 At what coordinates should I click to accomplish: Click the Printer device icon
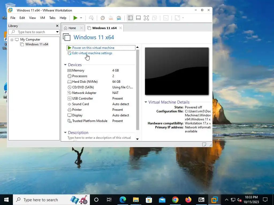click(70, 110)
